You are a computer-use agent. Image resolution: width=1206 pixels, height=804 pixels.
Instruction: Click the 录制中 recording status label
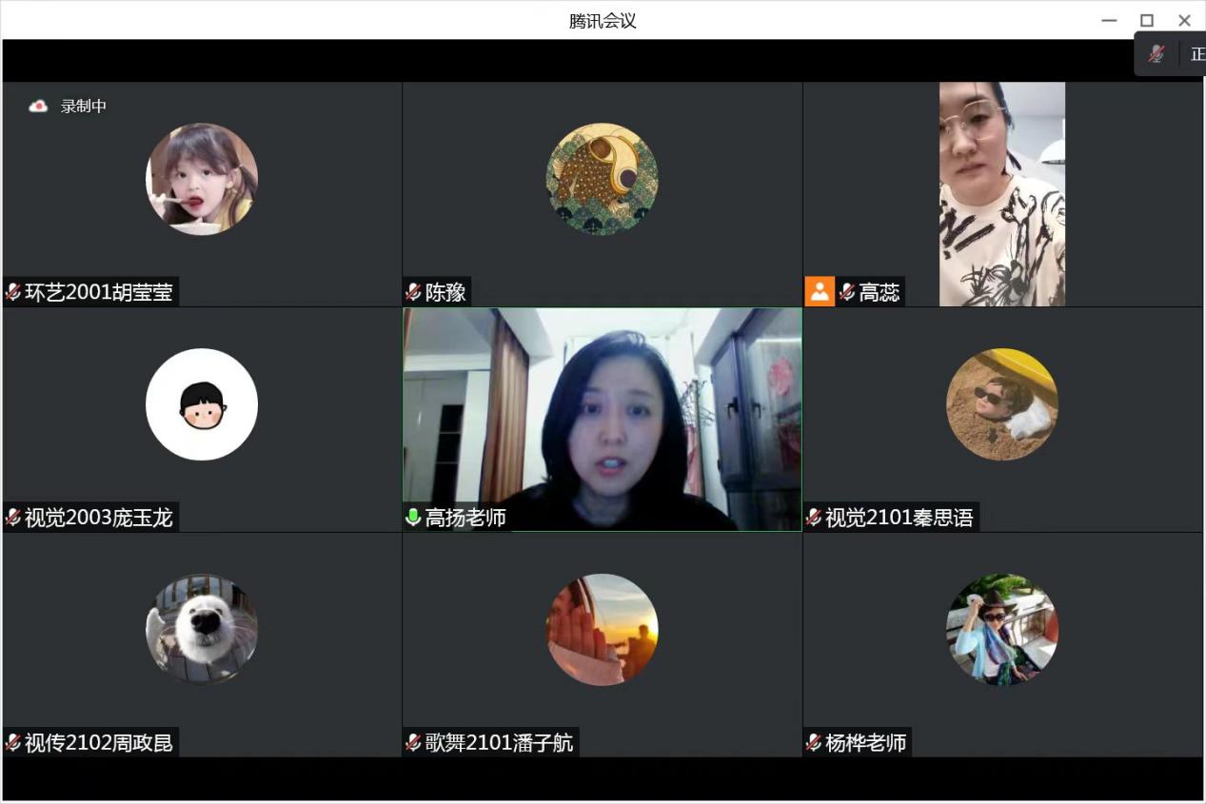point(84,107)
